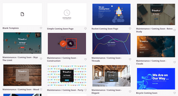Click 'Maintenance / Coming Soon - Clouds' title
Image resolution: width=178 pixels, height=96 pixels.
[x=151, y=62]
